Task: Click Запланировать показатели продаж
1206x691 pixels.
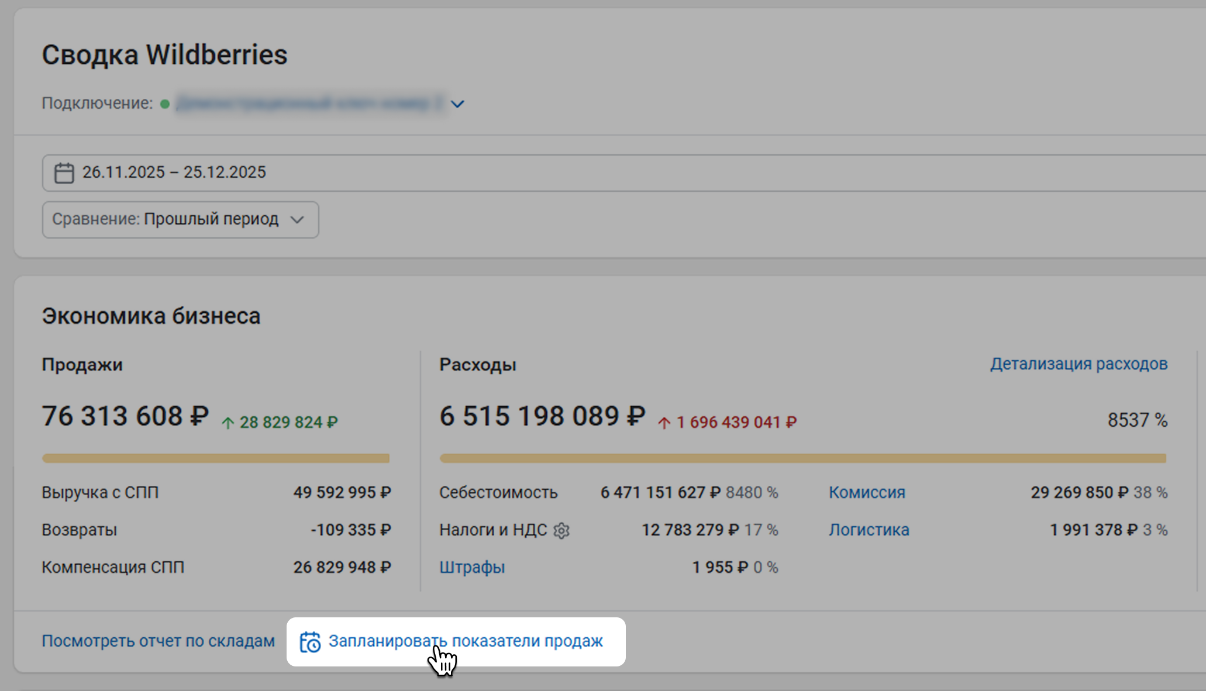Action: click(x=465, y=641)
